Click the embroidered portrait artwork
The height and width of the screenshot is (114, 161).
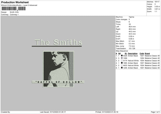click(x=58, y=69)
